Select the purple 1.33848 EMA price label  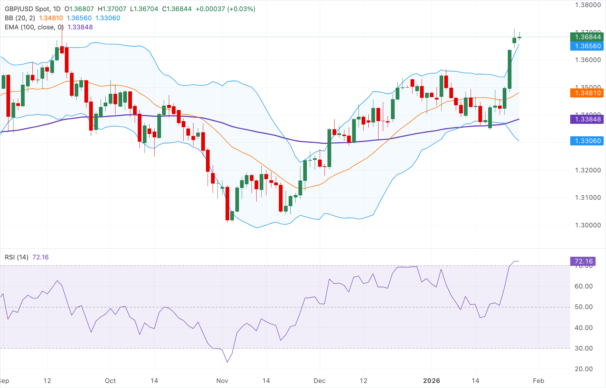(587, 119)
